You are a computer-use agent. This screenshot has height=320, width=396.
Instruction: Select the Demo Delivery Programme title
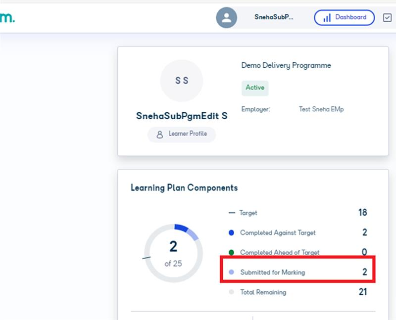286,65
